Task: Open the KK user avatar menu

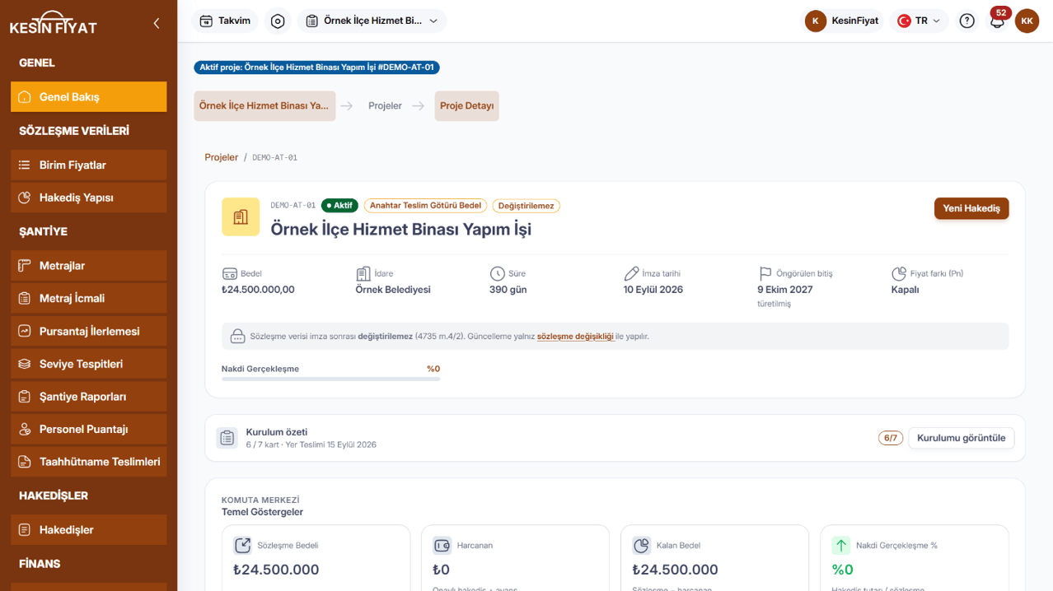Action: click(1027, 21)
